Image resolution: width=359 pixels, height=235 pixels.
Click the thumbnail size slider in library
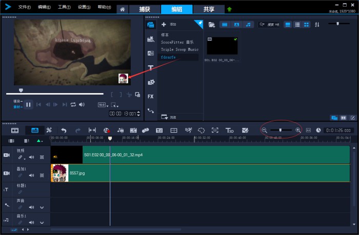[x=337, y=24]
